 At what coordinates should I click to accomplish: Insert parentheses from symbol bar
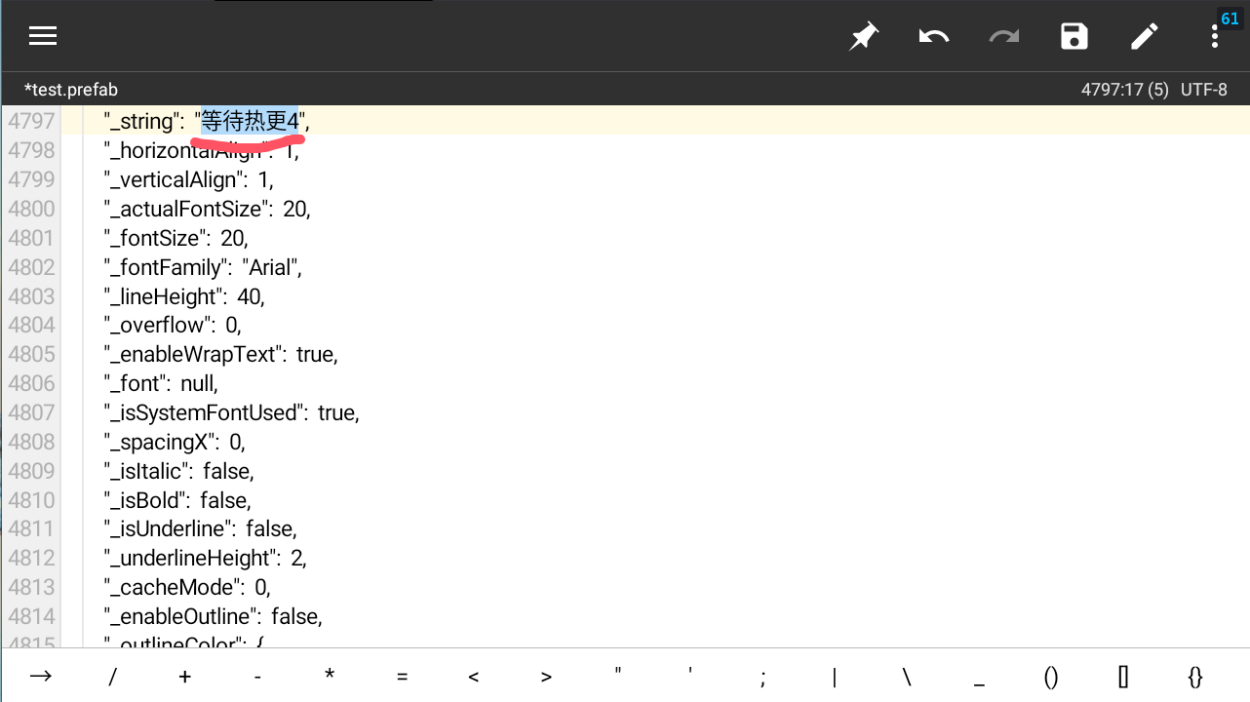(1051, 677)
